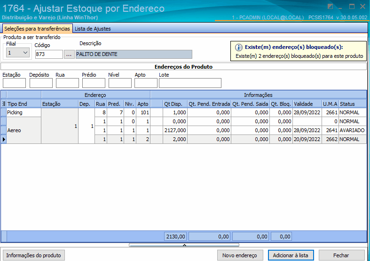Screen dimensions: 370x261
Task: Click the info icon in the blocked address notice
Action: (238, 47)
